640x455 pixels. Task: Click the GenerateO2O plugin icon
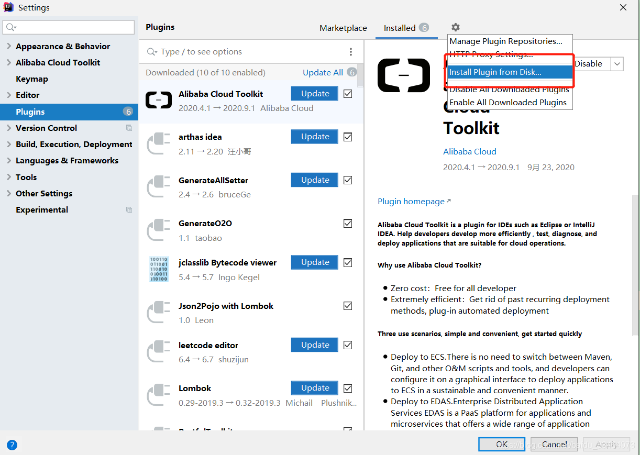click(x=159, y=230)
